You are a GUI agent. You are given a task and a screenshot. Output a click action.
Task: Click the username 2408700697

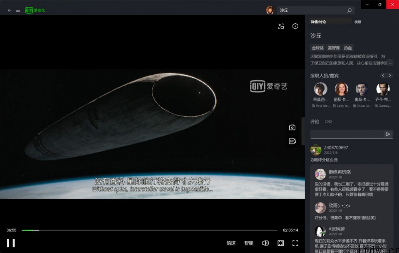[x=336, y=147]
